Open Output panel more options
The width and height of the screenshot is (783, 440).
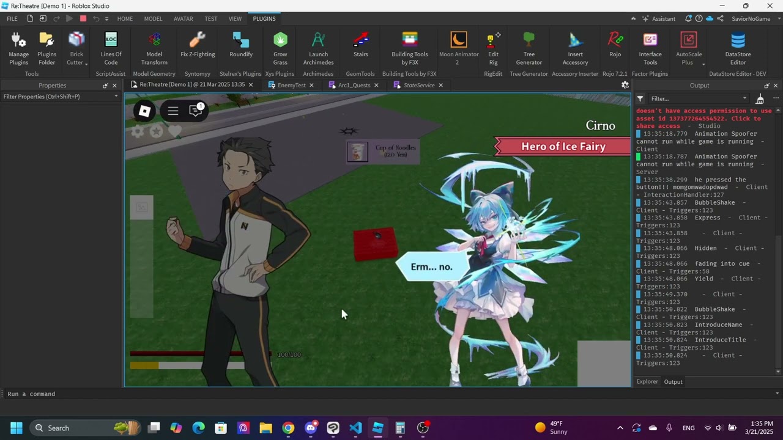click(776, 98)
